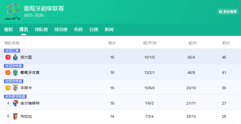Open team 葡萄牙体育 name link
The height and width of the screenshot is (124, 241).
pyautogui.click(x=30, y=73)
